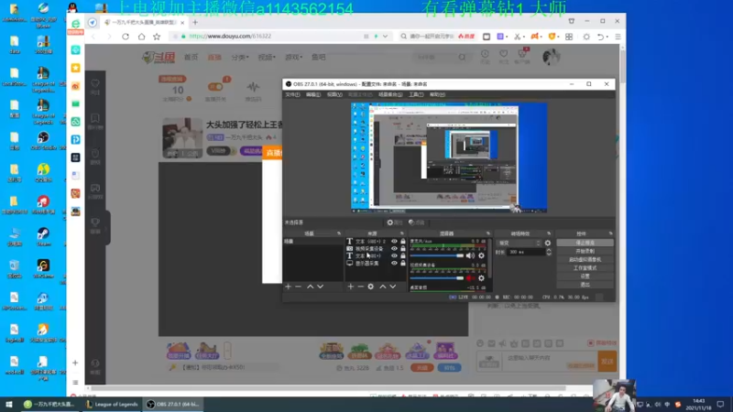The width and height of the screenshot is (733, 412).
Task: Pop out the OBS 混音器 dock with its header icon
Action: (487, 233)
